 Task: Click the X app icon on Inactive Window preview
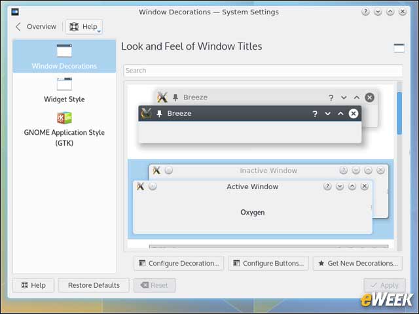156,170
